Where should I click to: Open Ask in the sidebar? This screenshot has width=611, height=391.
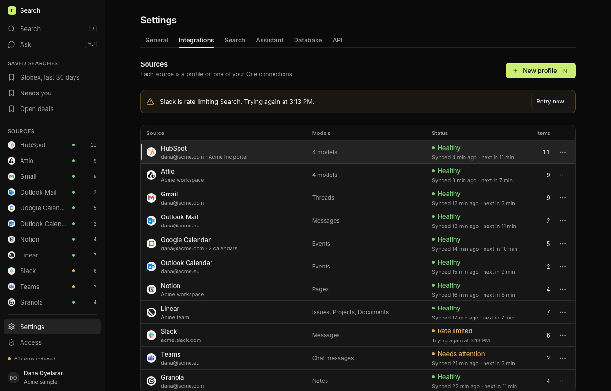tap(52, 44)
